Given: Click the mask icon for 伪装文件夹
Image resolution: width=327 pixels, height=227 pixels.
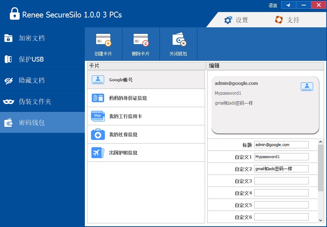Looking at the screenshot, I should pos(8,102).
